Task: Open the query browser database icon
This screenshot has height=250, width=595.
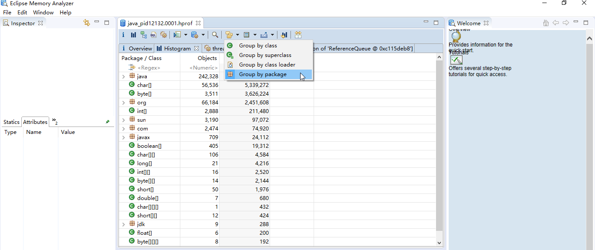Action: click(x=194, y=35)
